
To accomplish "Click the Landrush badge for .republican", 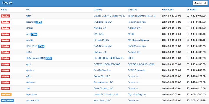I will [x=6, y=94].
